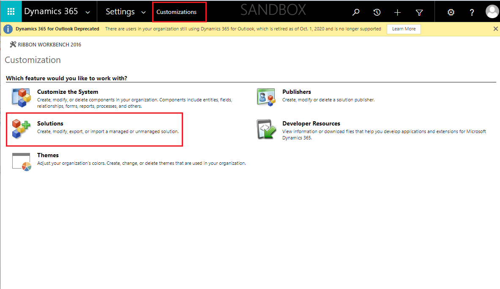Dismiss the Outlook deprecated notification

click(x=495, y=29)
